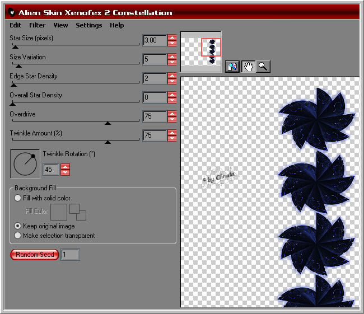Click the Random Seed button

pos(35,255)
